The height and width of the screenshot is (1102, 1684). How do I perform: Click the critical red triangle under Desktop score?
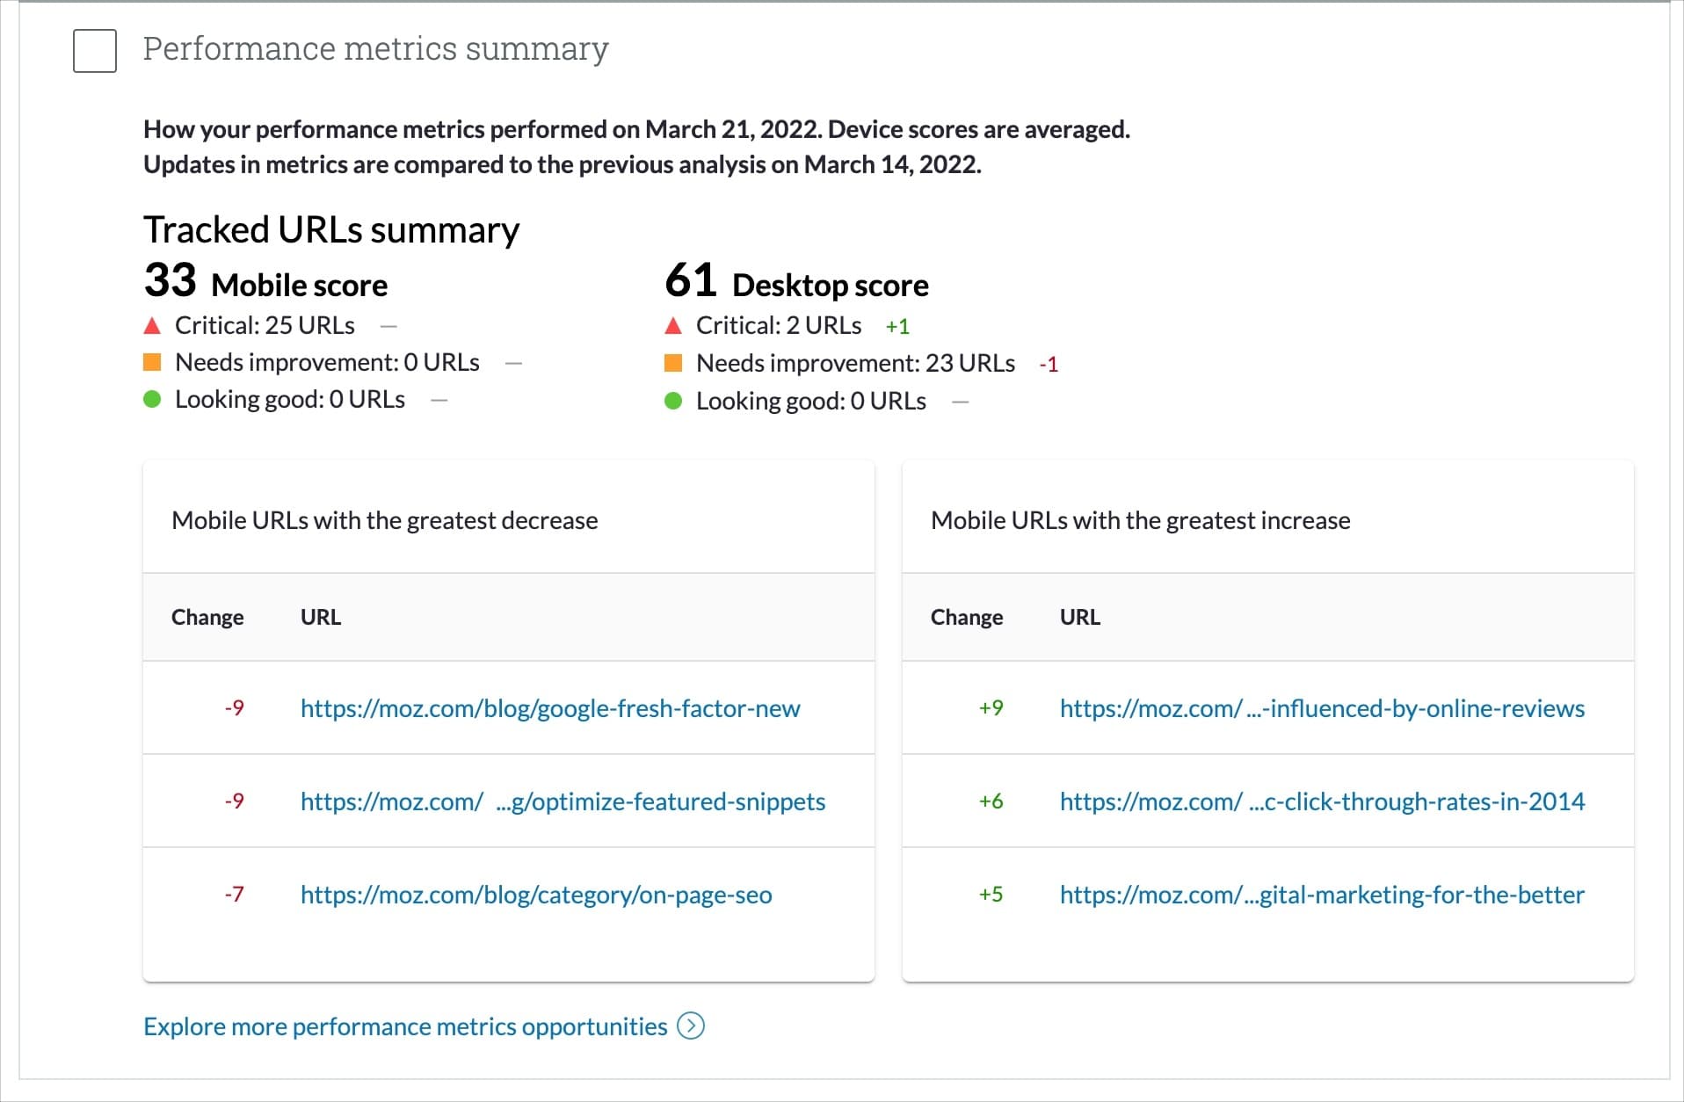(x=672, y=326)
